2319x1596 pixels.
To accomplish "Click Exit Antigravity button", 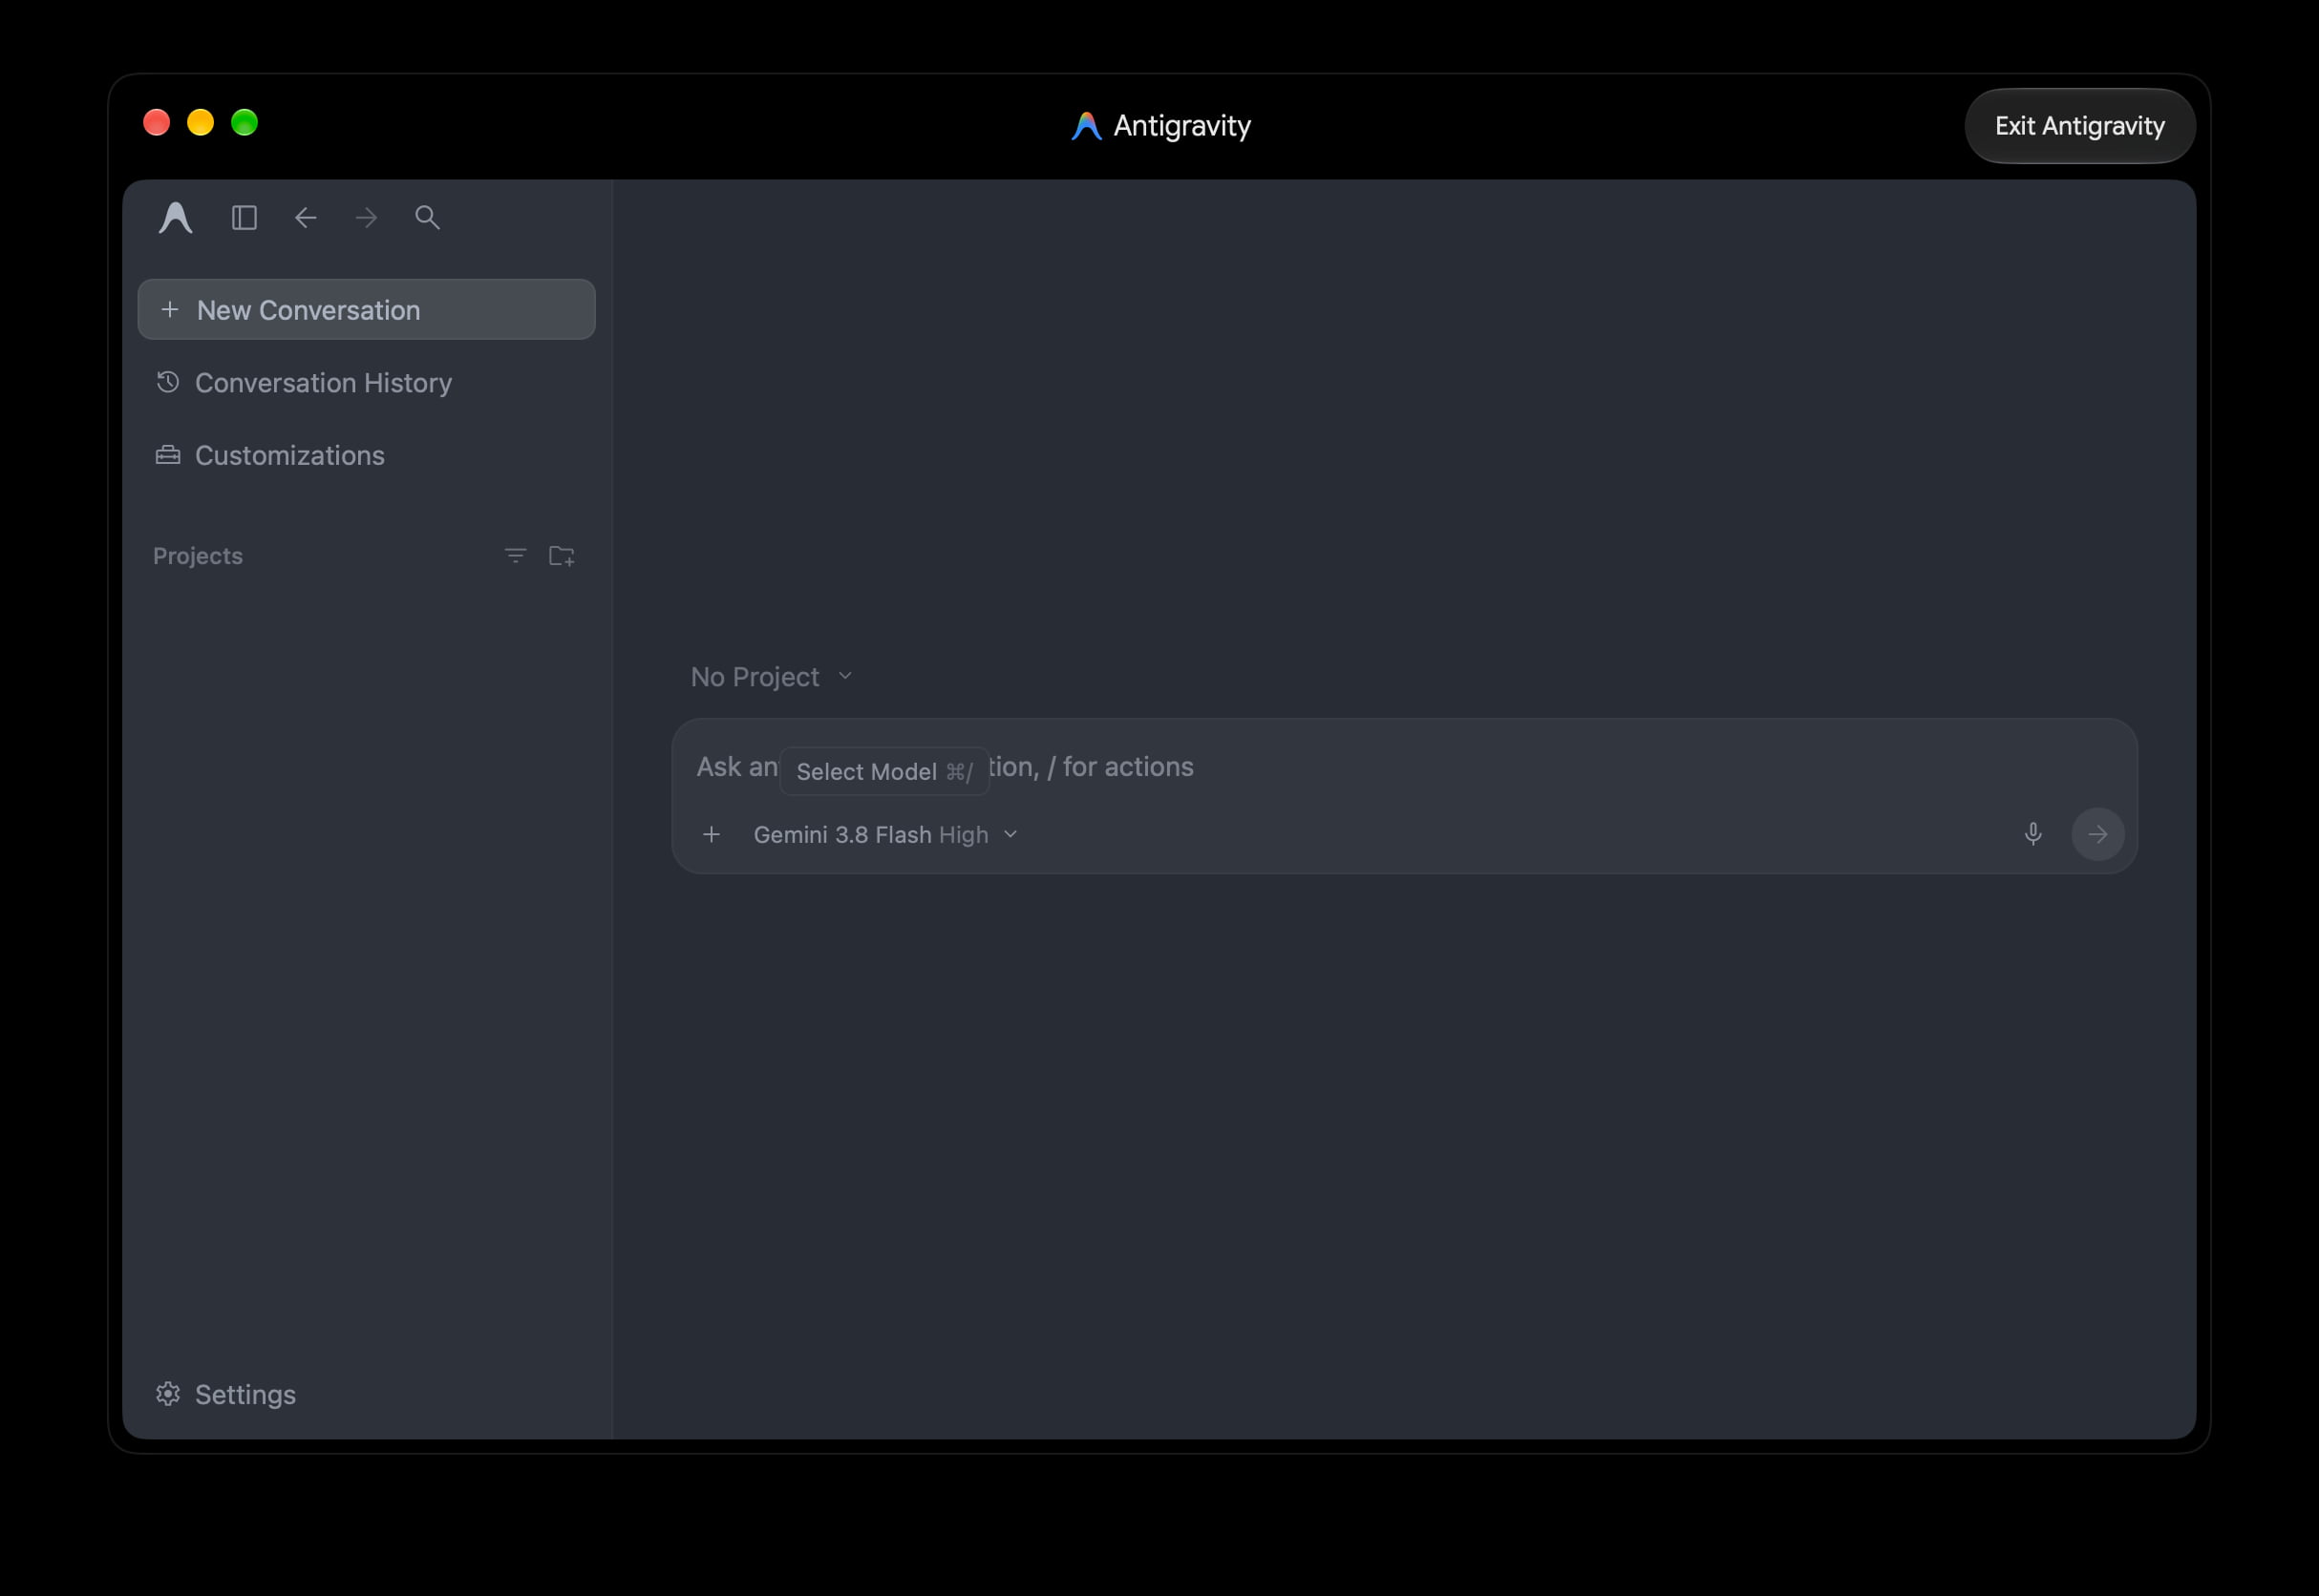I will (2079, 126).
